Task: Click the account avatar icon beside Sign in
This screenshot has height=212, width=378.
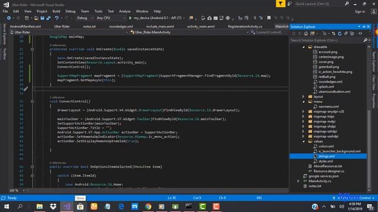Action: 374,12
